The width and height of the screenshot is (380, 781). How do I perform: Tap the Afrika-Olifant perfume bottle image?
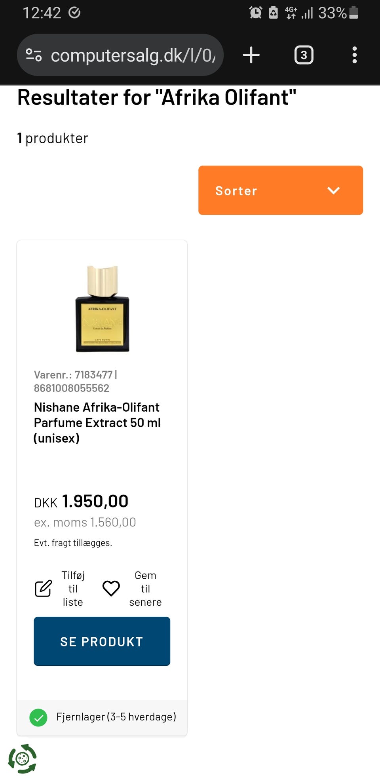click(102, 309)
